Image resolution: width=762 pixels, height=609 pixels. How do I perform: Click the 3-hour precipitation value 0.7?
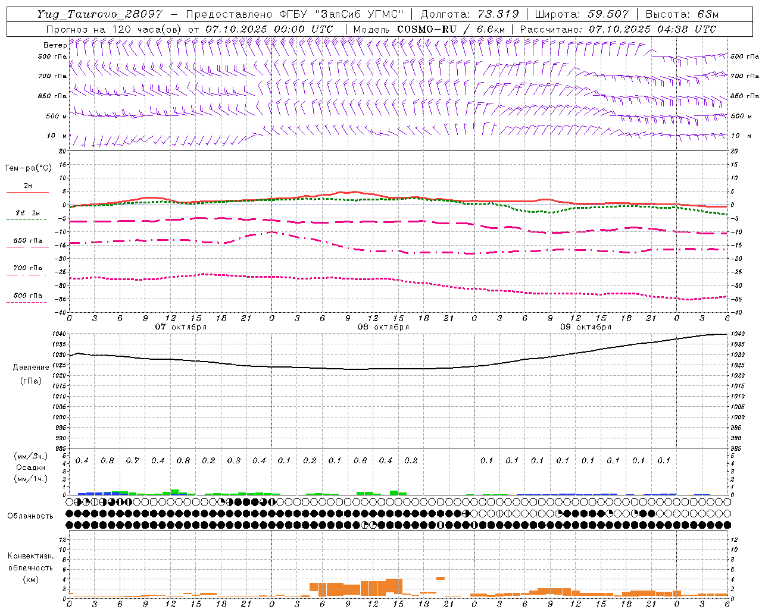coord(132,460)
